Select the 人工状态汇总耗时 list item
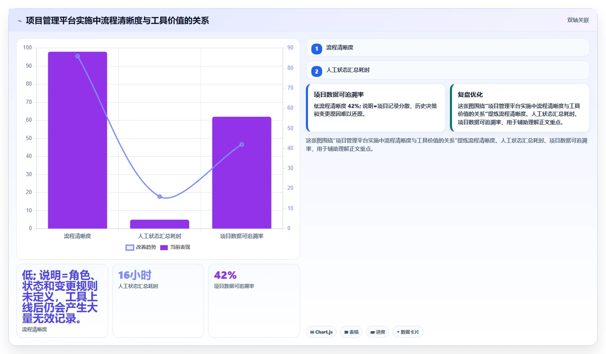Screen dimensions: 606x354 pyautogui.click(x=447, y=70)
